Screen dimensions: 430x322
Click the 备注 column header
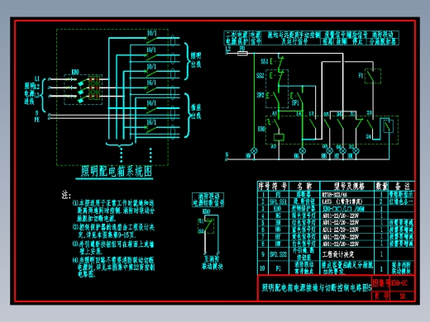coord(402,187)
